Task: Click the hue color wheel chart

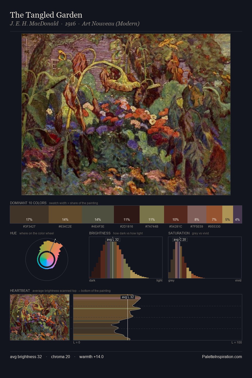Action: 47,259
